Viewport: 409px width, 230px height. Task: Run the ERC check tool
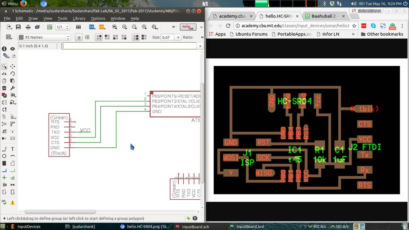(4, 202)
